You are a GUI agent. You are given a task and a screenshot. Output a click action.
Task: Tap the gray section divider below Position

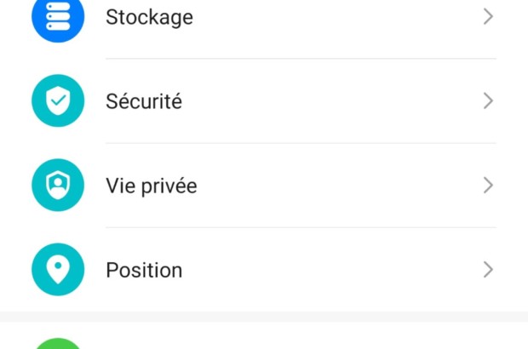tap(264, 317)
